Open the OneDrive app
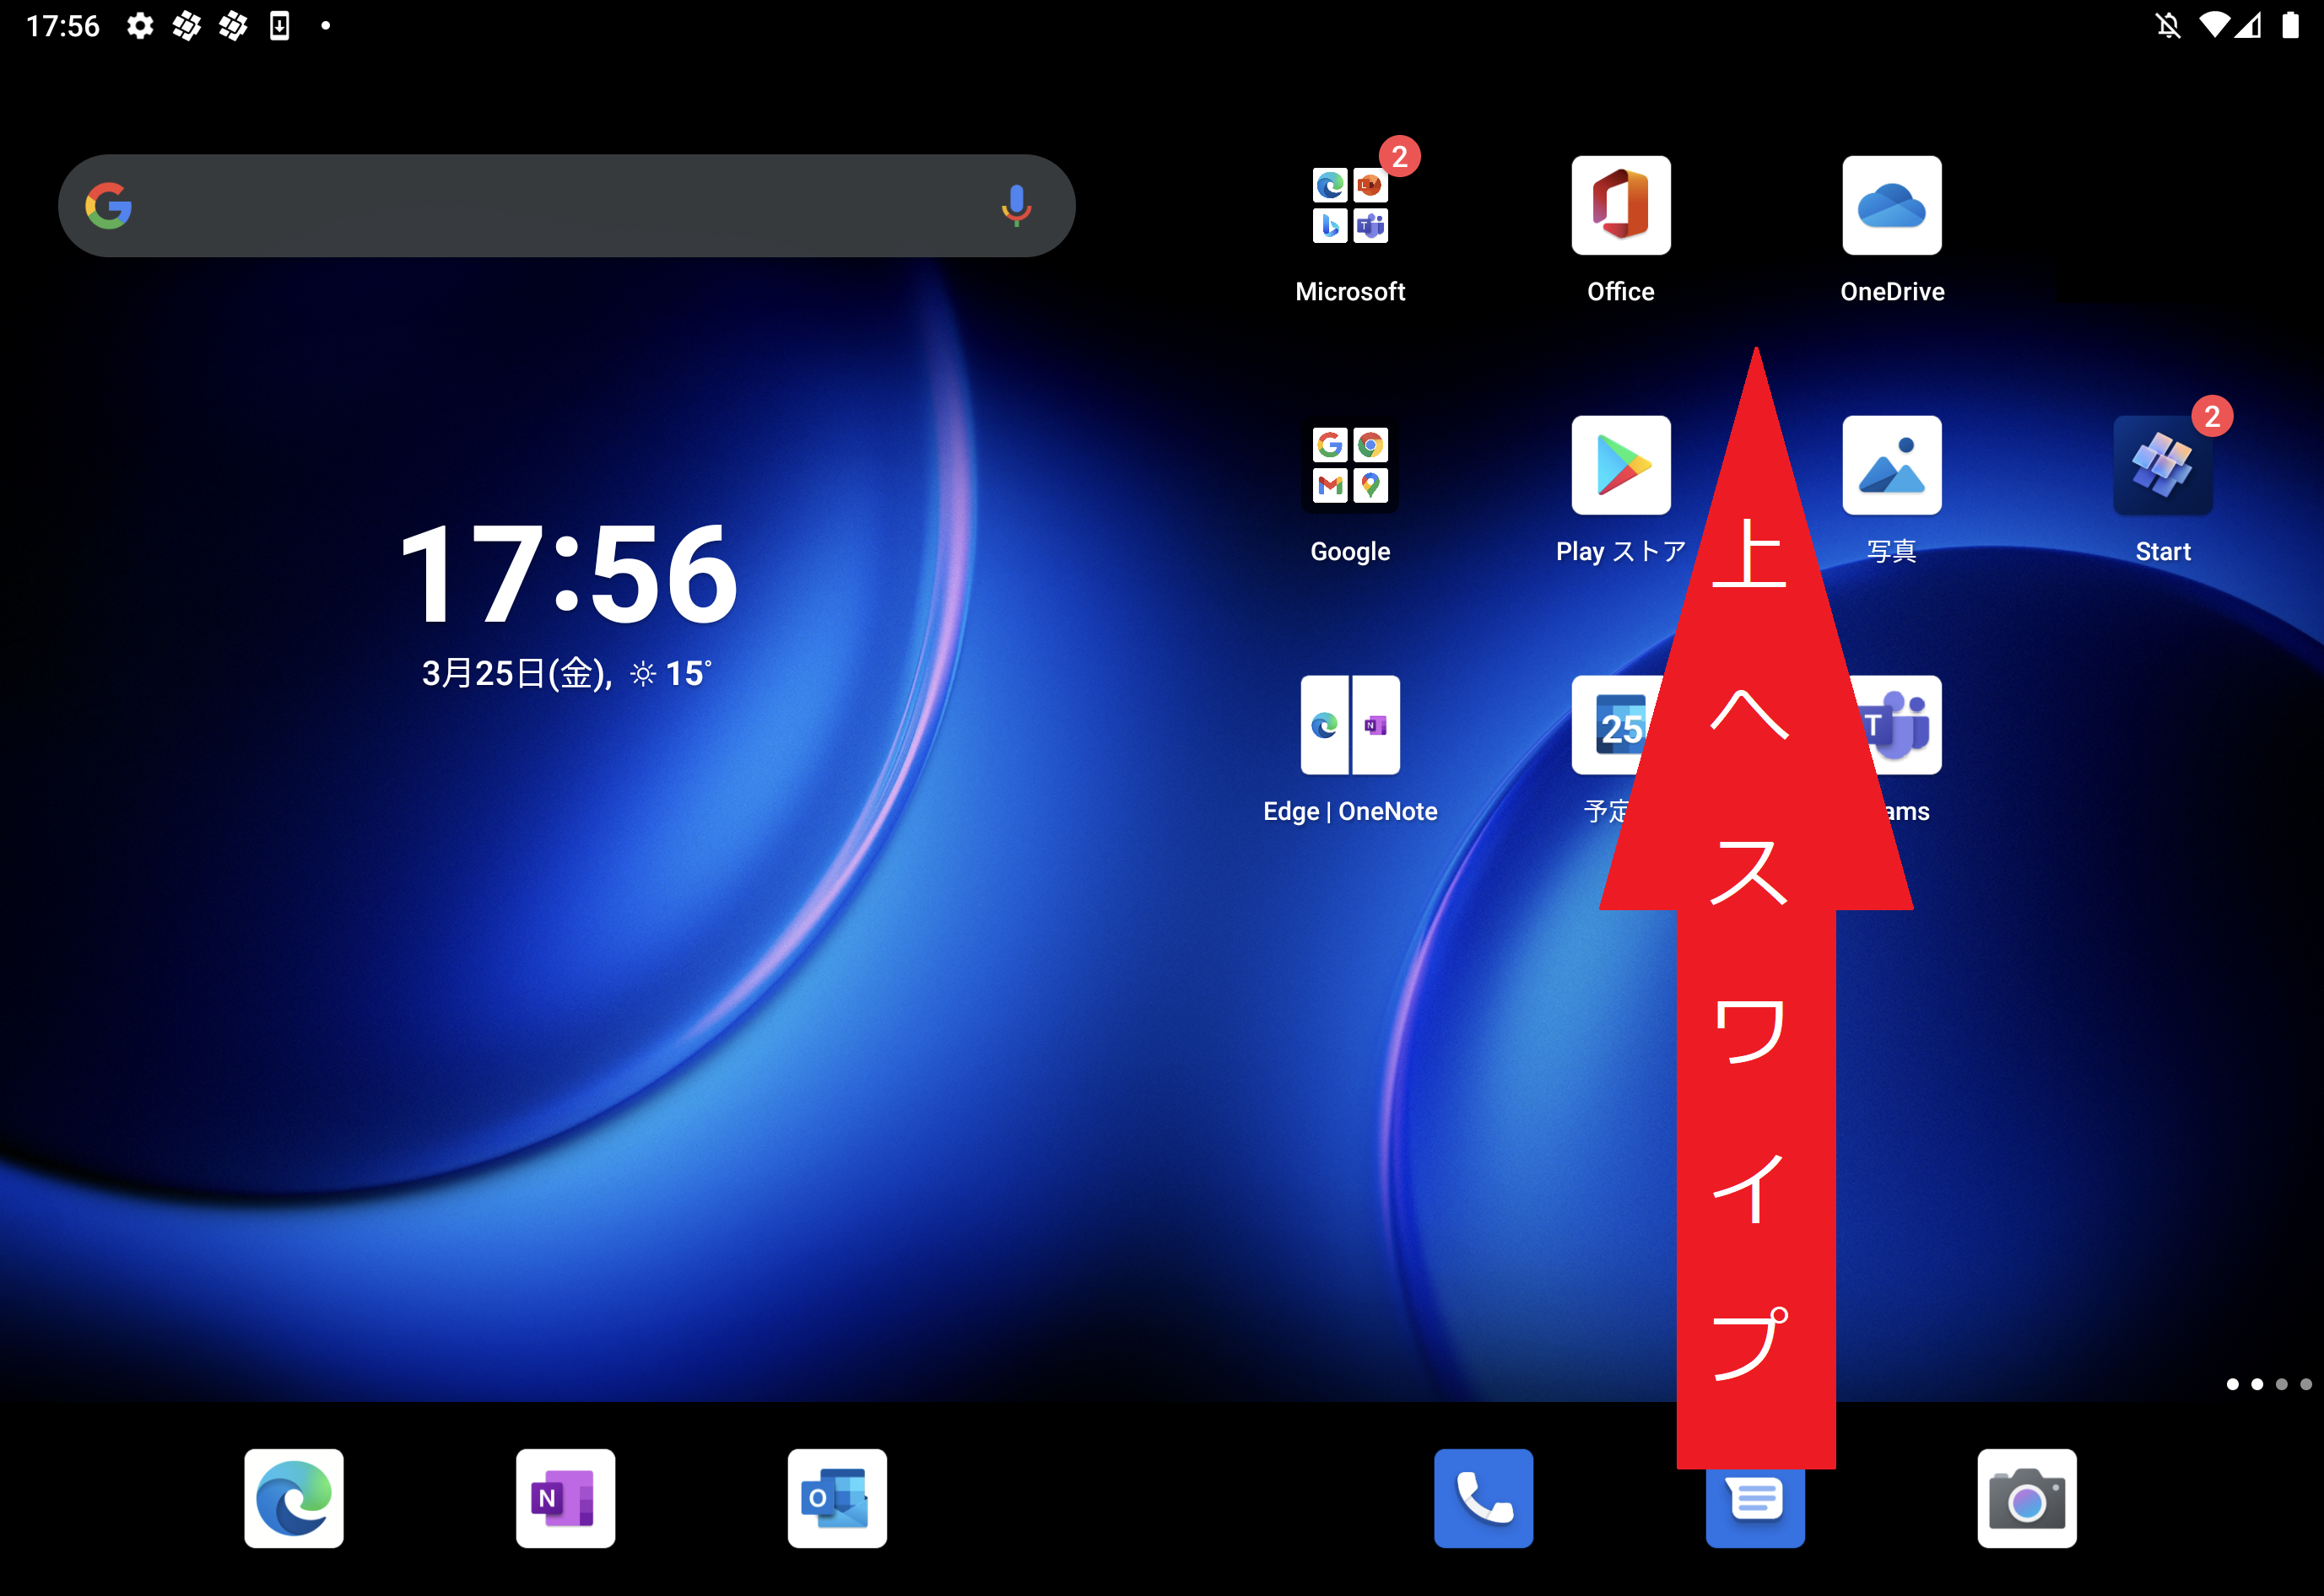Viewport: 2324px width, 1596px height. [x=1892, y=205]
